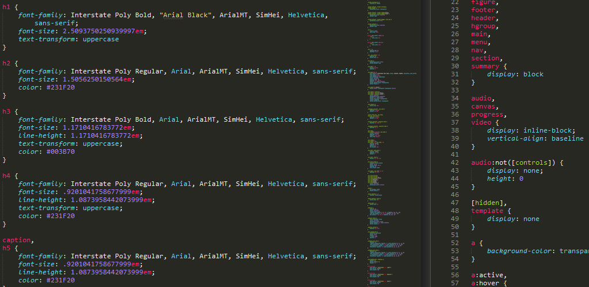
Task: Click the canvas selector on line 35
Action: [x=483, y=106]
